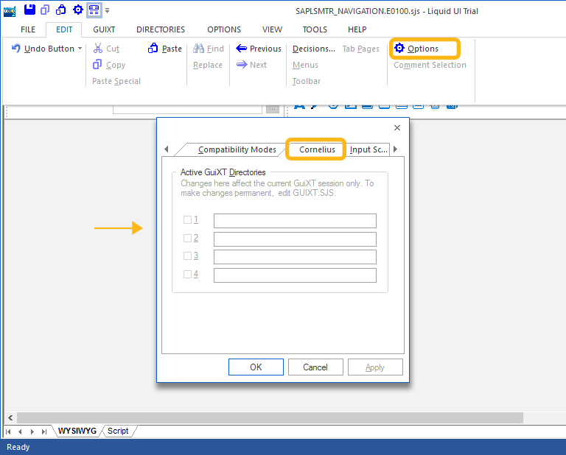Viewport: 566px width, 455px height.
Task: Jump to first sheet tab navigation arrow
Action: click(x=9, y=431)
